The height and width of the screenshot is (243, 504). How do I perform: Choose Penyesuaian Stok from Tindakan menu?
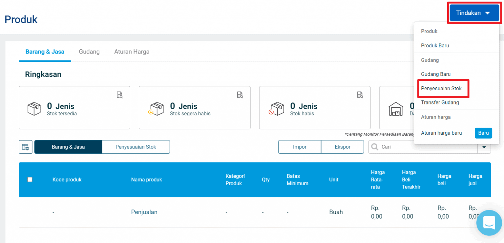(441, 88)
